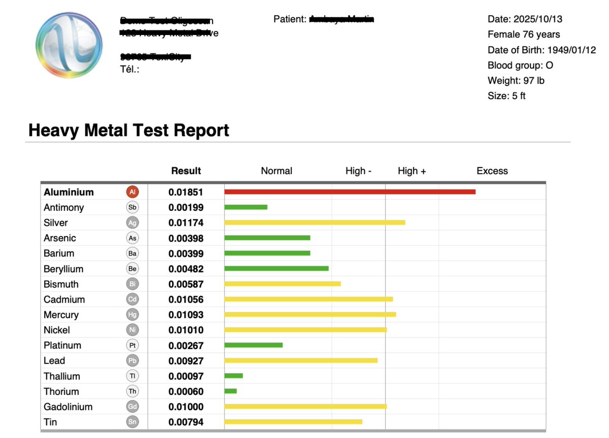Click the Mercury (Hg) element symbol icon
Screen dimensions: 609x438
pyautogui.click(x=133, y=314)
